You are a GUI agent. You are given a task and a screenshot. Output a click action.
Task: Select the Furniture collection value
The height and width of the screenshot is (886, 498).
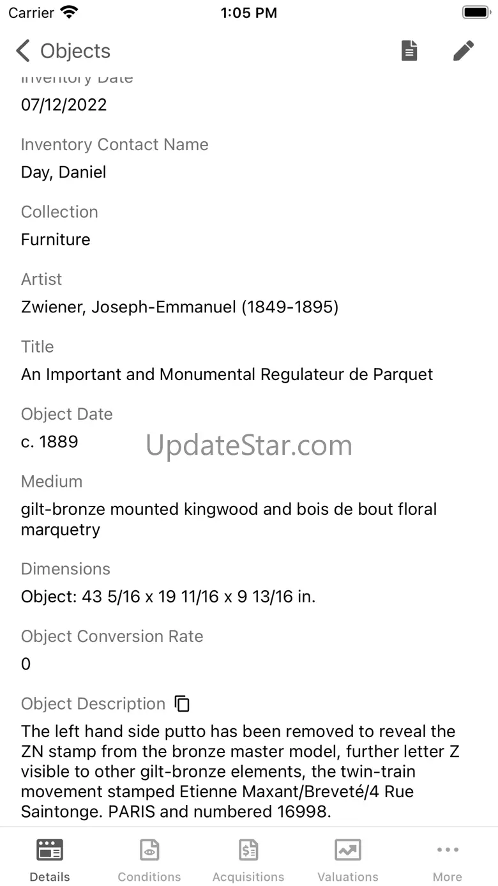[56, 240]
